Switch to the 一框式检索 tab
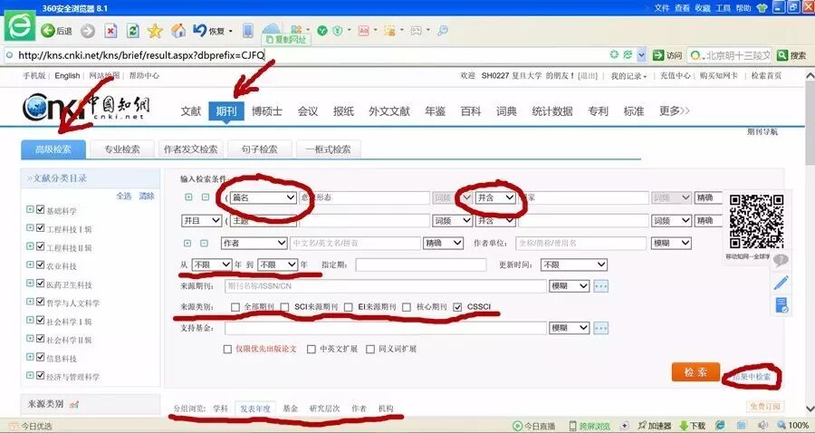The width and height of the screenshot is (815, 433). click(328, 149)
